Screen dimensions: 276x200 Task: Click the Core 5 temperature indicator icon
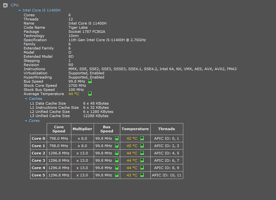[x=142, y=175]
